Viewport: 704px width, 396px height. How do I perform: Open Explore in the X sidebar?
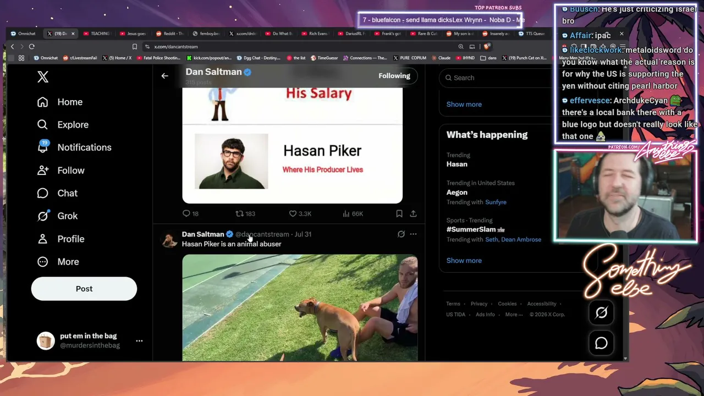(x=63, y=125)
